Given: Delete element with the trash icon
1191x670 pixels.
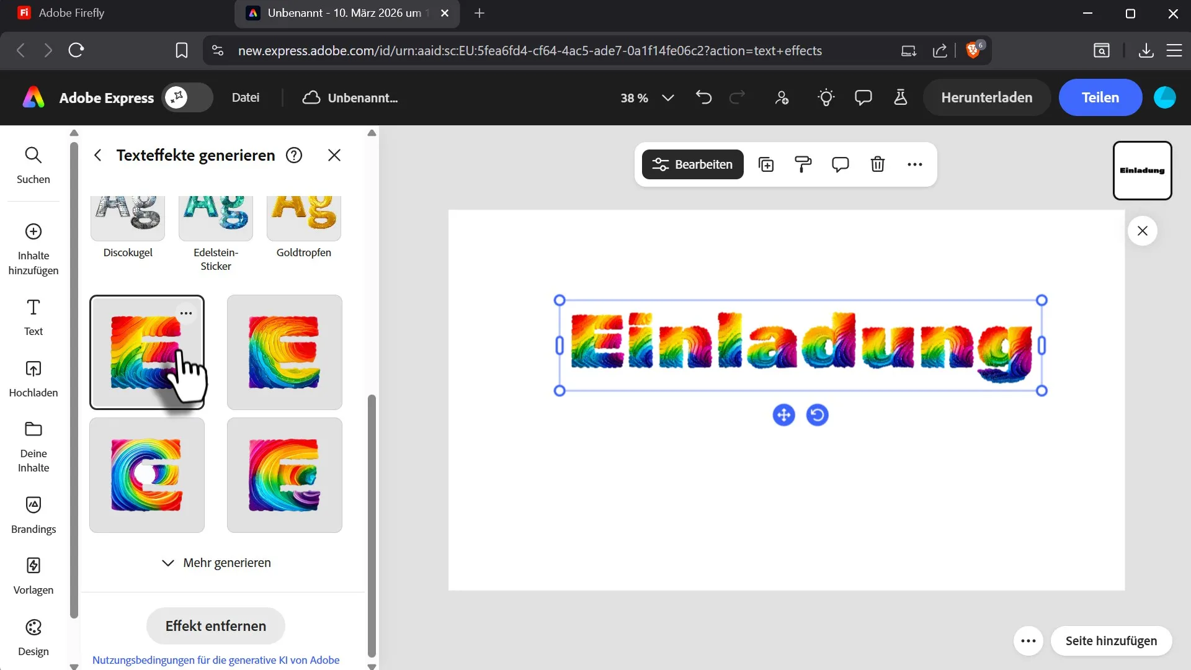Looking at the screenshot, I should pyautogui.click(x=877, y=164).
